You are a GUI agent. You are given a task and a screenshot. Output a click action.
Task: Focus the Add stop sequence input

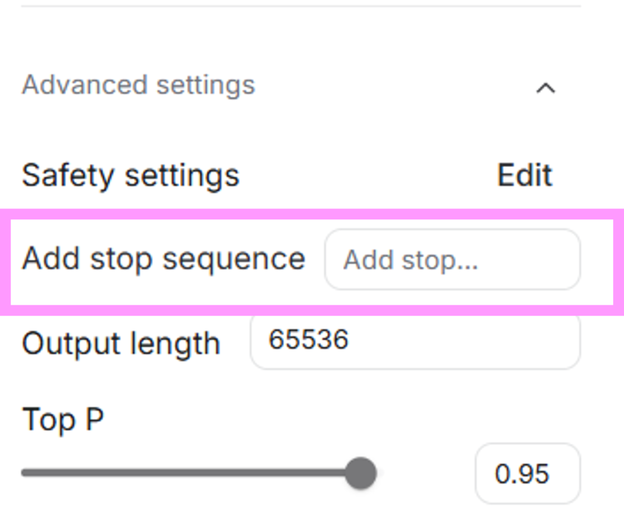[x=452, y=260]
